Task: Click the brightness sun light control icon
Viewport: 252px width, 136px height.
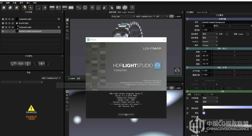Action: 42,64
